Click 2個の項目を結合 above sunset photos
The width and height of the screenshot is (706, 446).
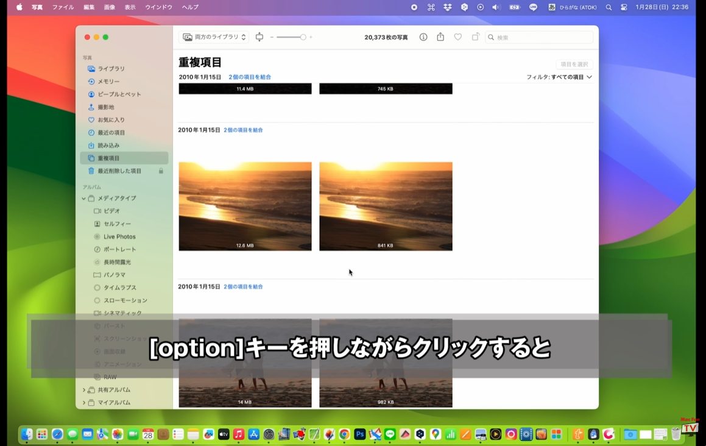click(243, 130)
